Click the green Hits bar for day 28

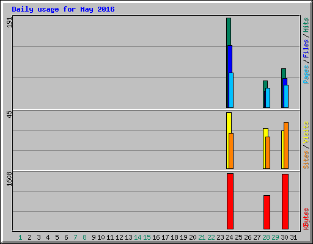click(x=265, y=84)
